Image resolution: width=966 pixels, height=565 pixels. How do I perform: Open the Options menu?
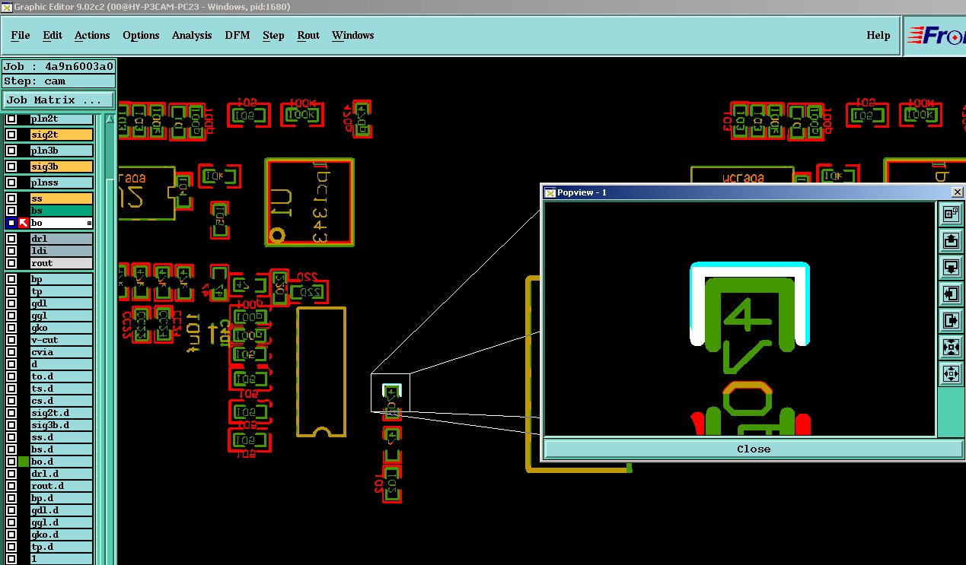pyautogui.click(x=141, y=35)
